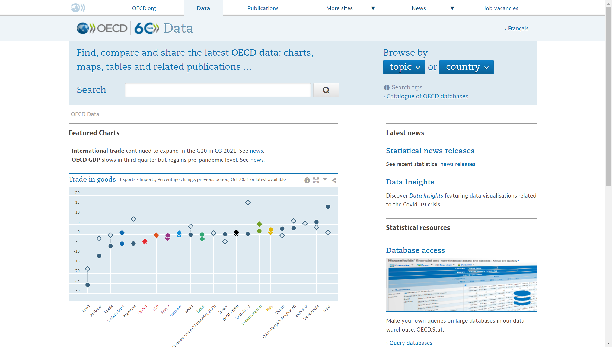Open Catalogue of OECD databases link
Viewport: 612px width, 347px height.
(427, 96)
